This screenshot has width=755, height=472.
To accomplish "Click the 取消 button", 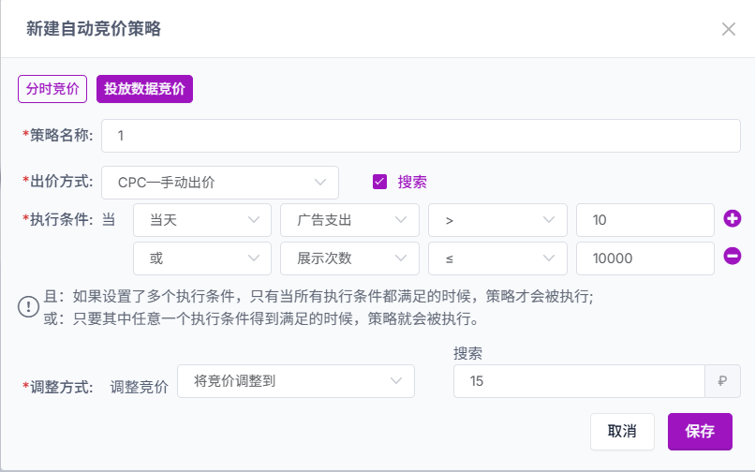I will 622,432.
